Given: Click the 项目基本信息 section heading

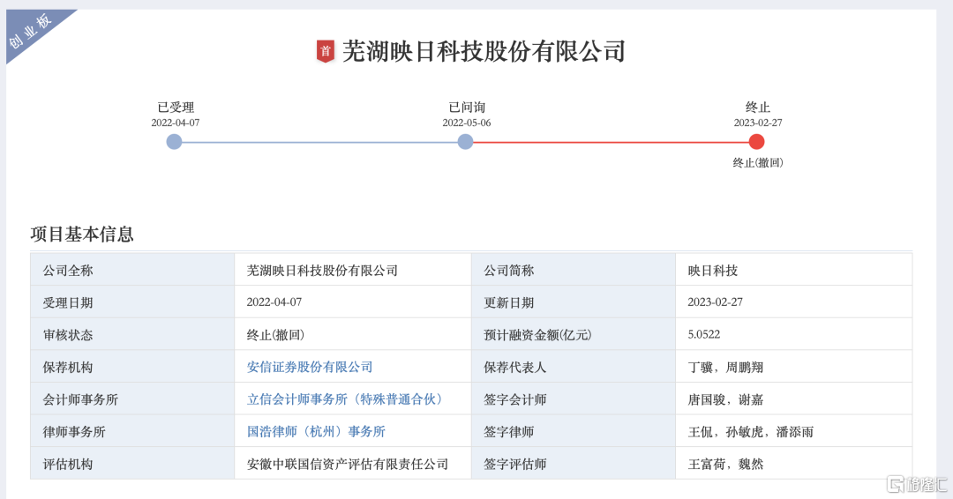Looking at the screenshot, I should pos(82,235).
